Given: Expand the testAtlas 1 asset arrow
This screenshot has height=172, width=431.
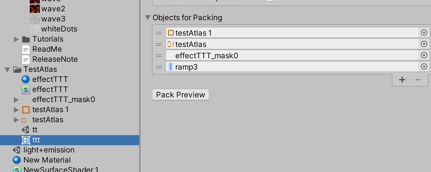Looking at the screenshot, I should click(x=16, y=110).
